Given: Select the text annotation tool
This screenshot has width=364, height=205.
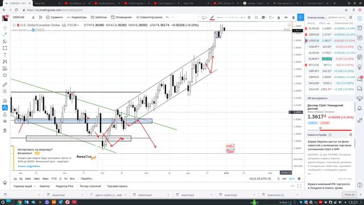Looking at the screenshot, I should [5, 55].
